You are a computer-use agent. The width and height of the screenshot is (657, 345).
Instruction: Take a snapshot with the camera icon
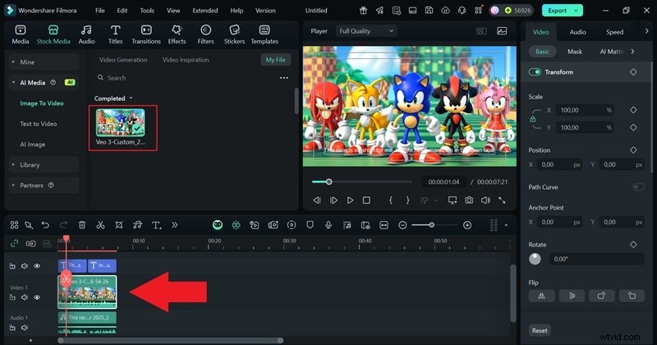coord(469,200)
